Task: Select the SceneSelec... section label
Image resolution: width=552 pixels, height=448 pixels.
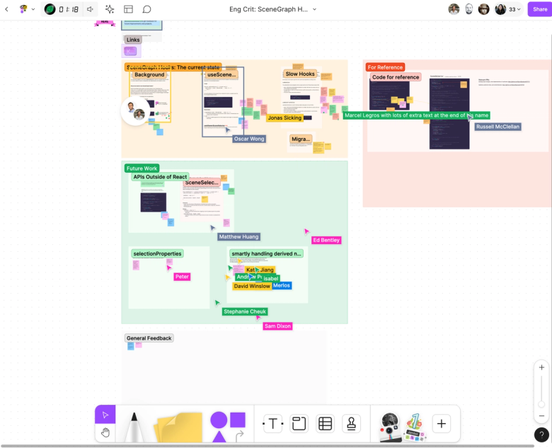Action: pos(202,183)
